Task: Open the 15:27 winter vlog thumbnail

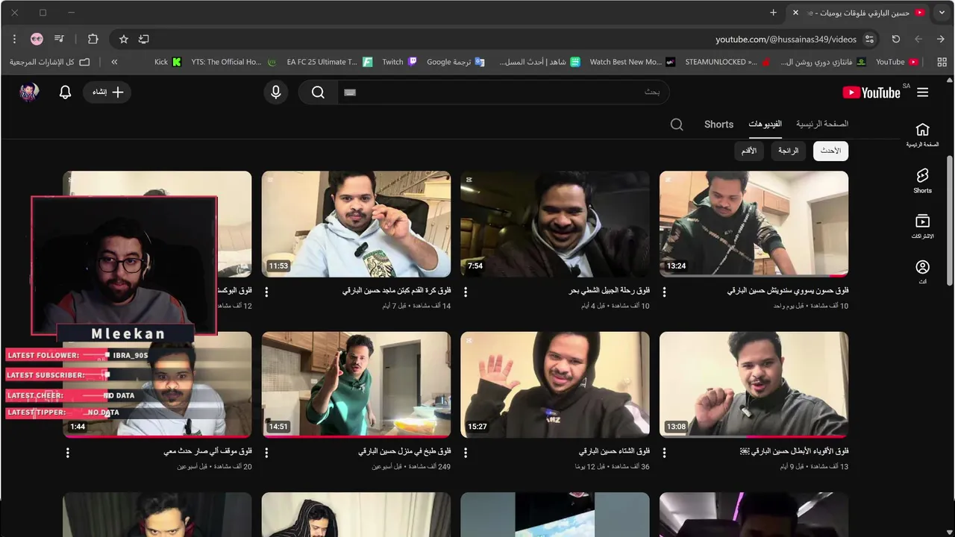Action: coord(555,384)
